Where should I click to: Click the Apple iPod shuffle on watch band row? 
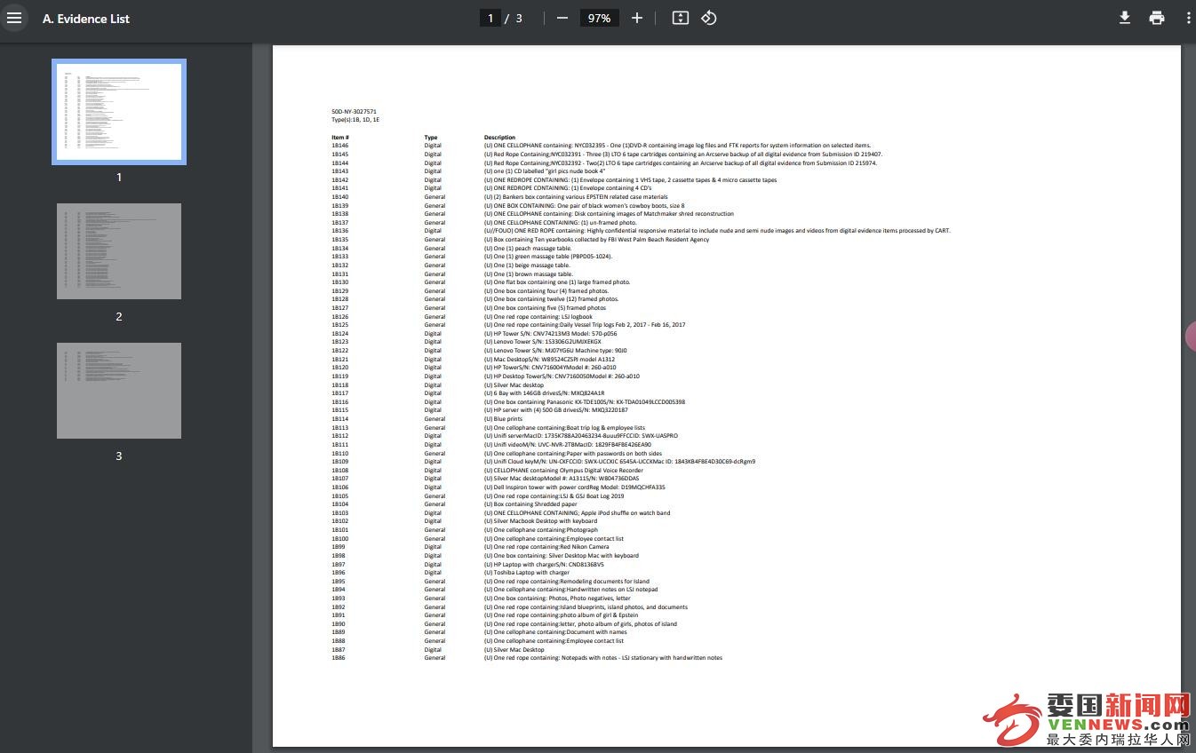[x=577, y=513]
